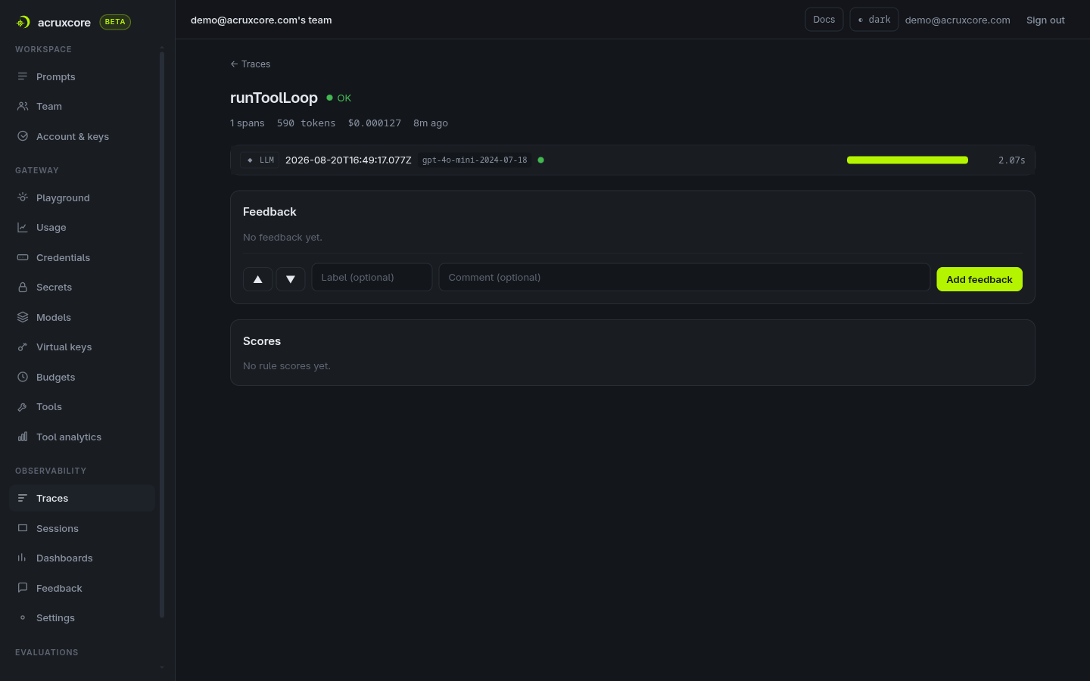Image resolution: width=1090 pixels, height=681 pixels.
Task: Click the 2.07s duration value
Action: 1012,160
